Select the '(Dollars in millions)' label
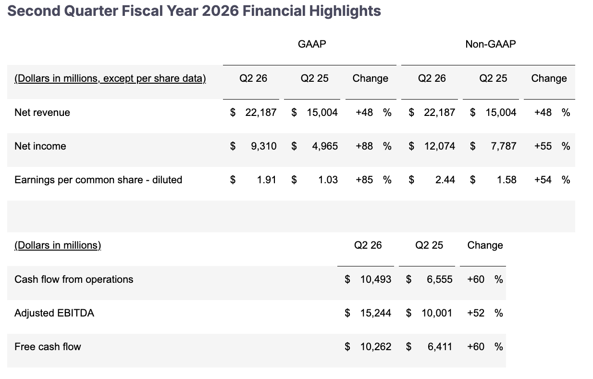This screenshot has height=379, width=593. click(58, 245)
